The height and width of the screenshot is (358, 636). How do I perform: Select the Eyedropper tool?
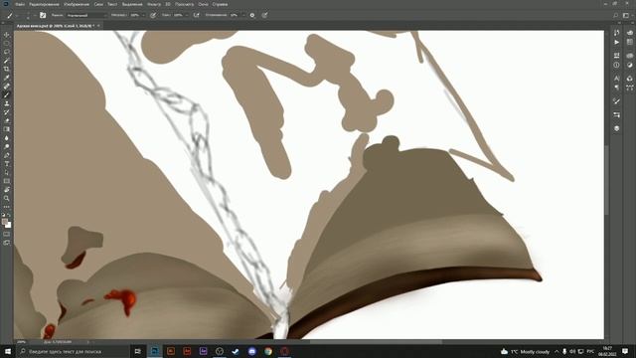(x=7, y=78)
